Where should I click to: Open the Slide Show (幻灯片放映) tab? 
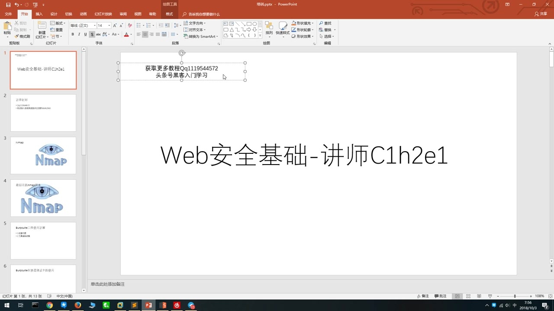(x=103, y=14)
